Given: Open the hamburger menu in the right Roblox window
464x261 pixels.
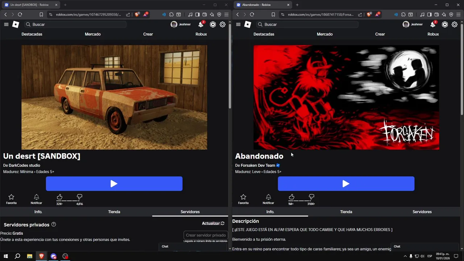Looking at the screenshot, I should point(238,24).
